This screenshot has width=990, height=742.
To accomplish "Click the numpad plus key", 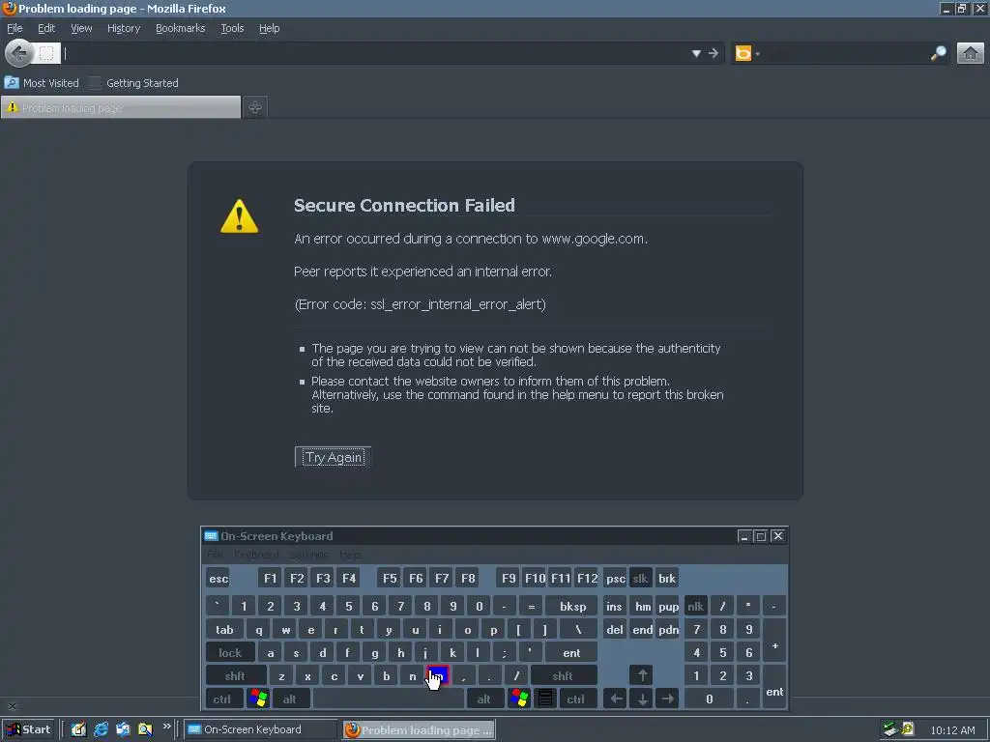I will tap(774, 642).
